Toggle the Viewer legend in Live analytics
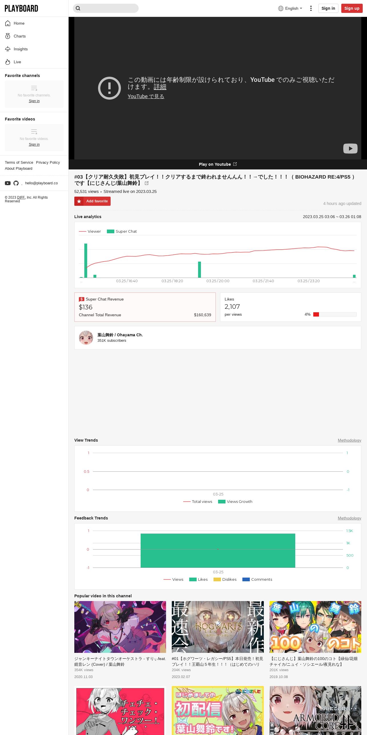The height and width of the screenshot is (735, 367). point(90,231)
